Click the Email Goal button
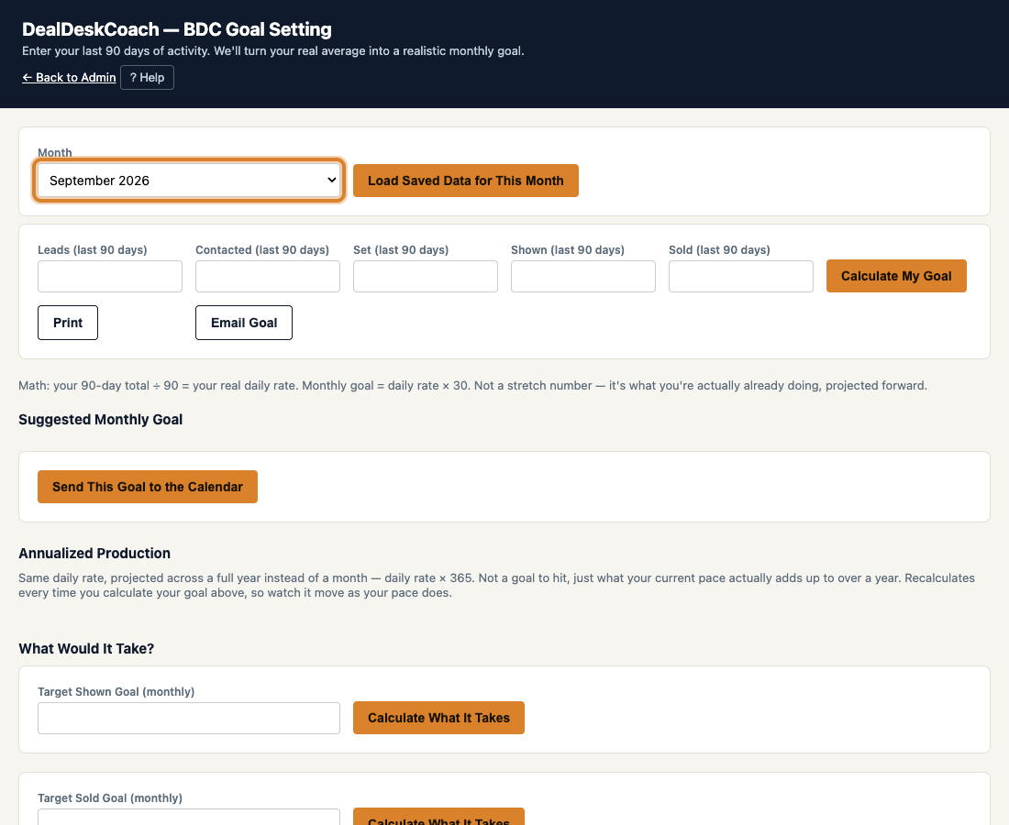 [244, 323]
